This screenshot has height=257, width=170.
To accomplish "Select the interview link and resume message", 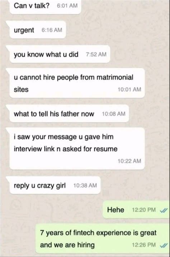I will 77,148.
